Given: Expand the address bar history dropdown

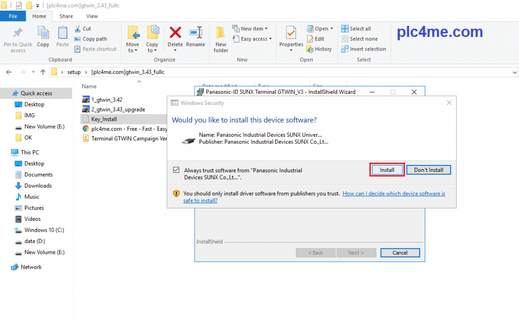Looking at the screenshot, I should 514,72.
